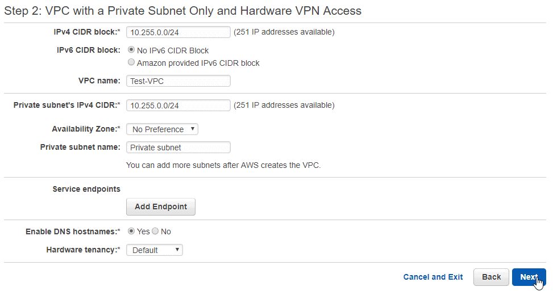Go to previous step with Back
The width and height of the screenshot is (553, 295).
point(491,277)
